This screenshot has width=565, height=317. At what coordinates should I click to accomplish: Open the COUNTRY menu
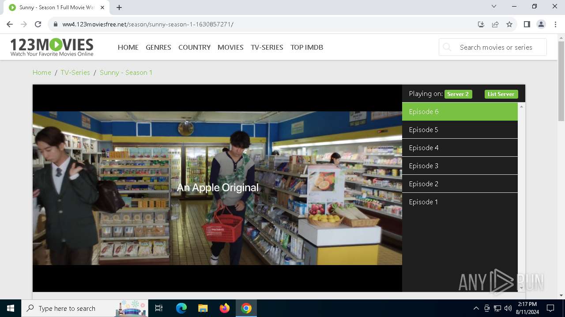coord(194,47)
